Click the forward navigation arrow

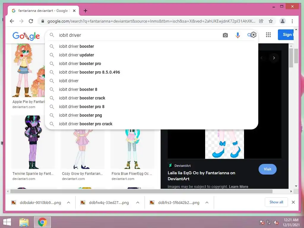click(x=21, y=21)
